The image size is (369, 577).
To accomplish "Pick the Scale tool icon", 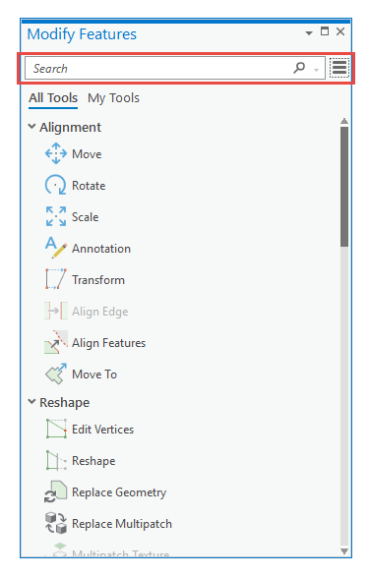I will [x=56, y=216].
